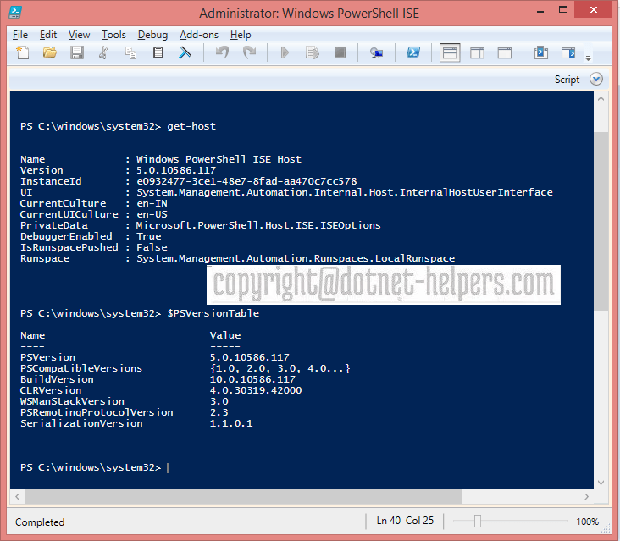Open the Debug menu

point(152,35)
